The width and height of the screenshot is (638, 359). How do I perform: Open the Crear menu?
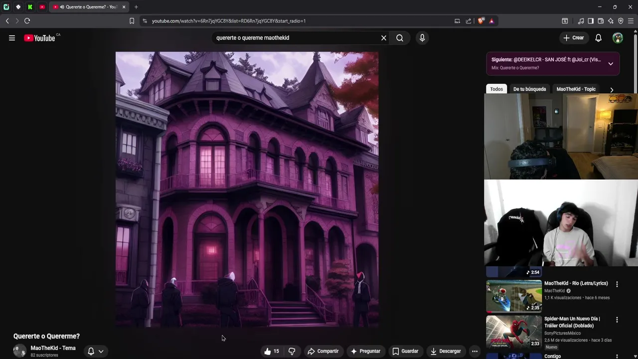pos(573,38)
